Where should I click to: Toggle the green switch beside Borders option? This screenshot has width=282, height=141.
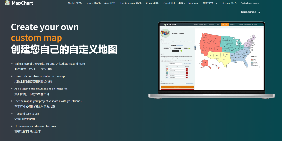click(x=190, y=48)
